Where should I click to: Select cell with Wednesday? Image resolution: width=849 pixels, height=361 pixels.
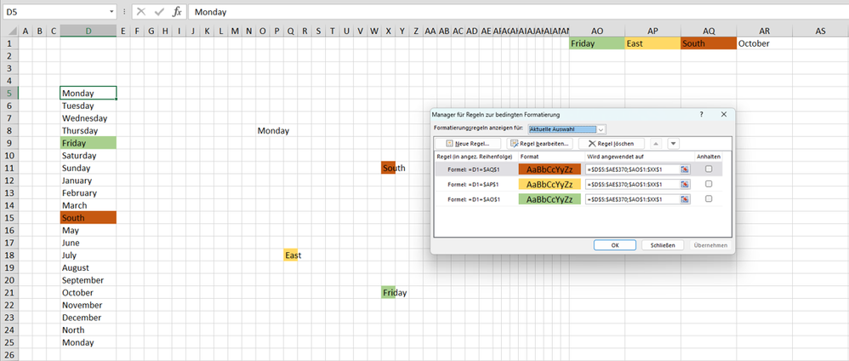[x=88, y=118]
